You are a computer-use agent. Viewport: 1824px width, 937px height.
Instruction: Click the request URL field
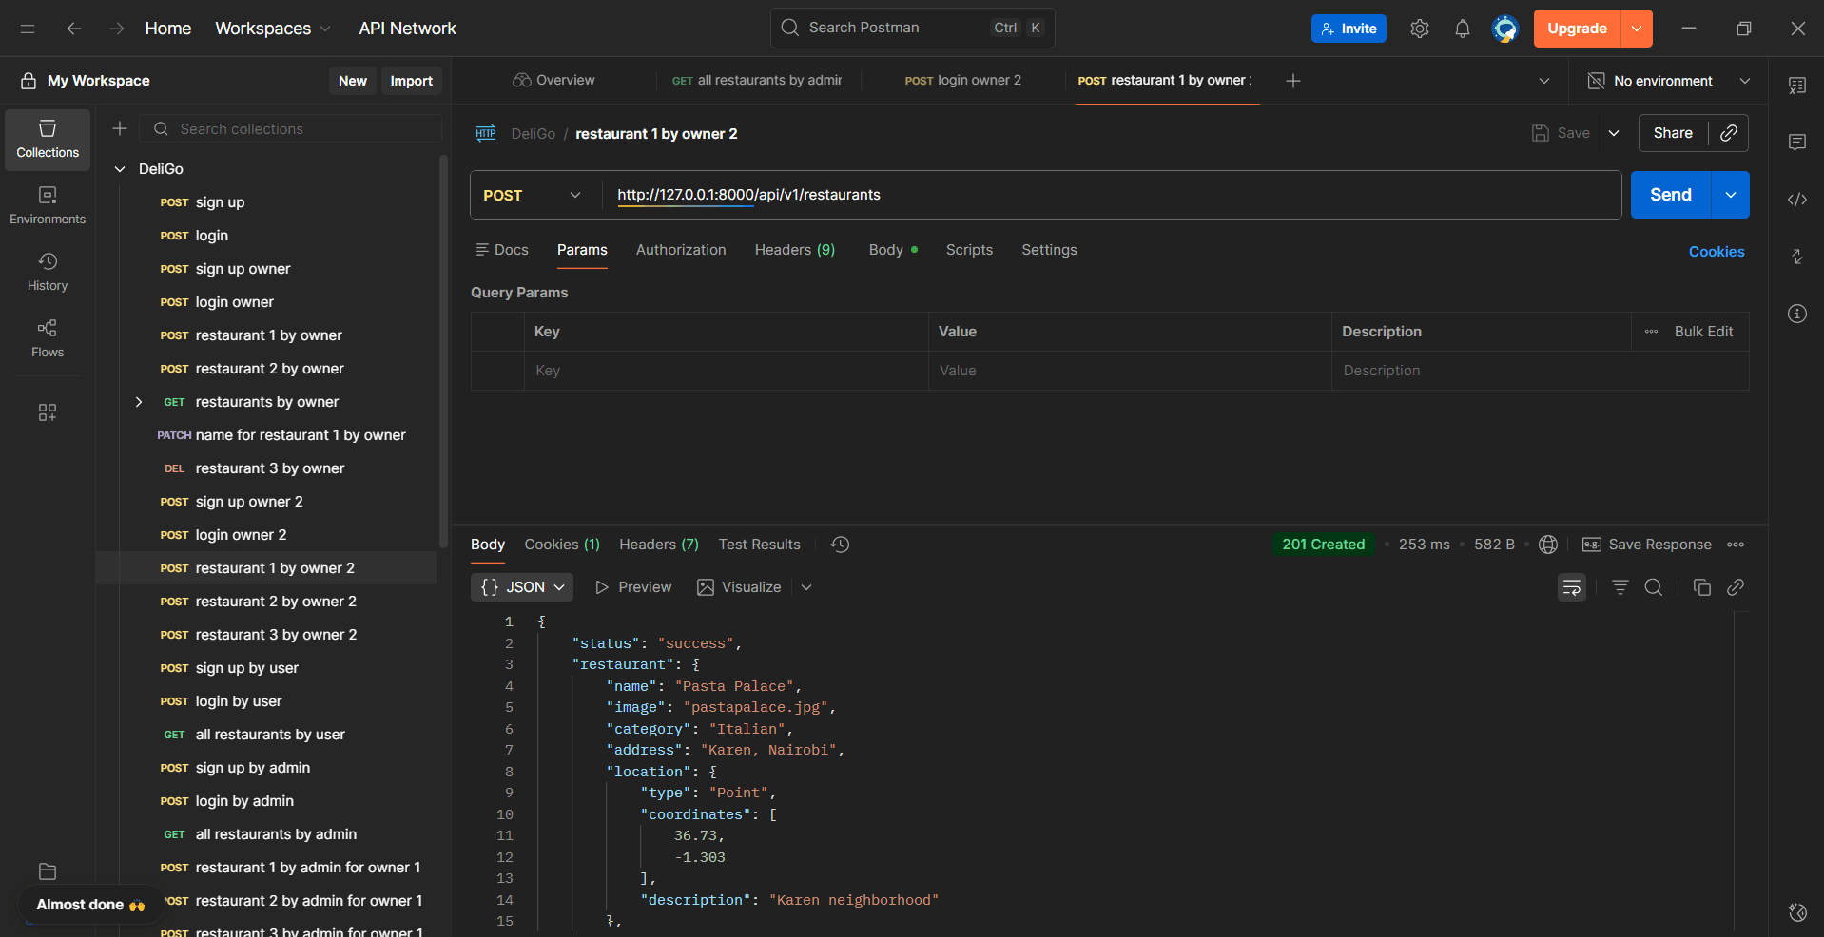pyautogui.click(x=1112, y=195)
